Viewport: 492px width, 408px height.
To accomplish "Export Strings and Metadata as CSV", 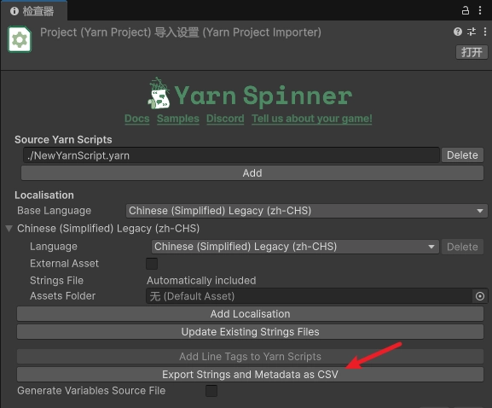I will coord(250,375).
